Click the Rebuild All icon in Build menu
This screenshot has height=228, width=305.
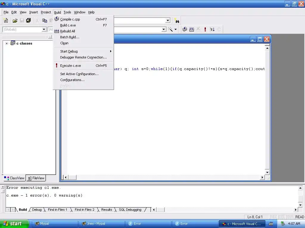pos(57,31)
